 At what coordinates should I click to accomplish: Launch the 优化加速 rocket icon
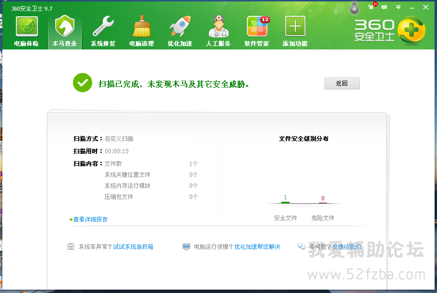pos(180,31)
